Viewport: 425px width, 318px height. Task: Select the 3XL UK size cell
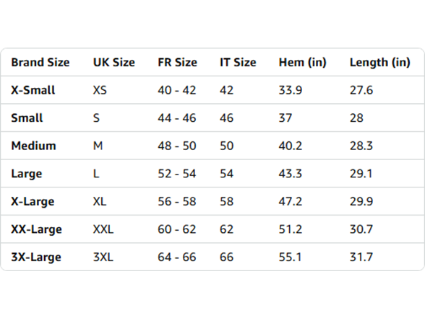click(x=103, y=257)
